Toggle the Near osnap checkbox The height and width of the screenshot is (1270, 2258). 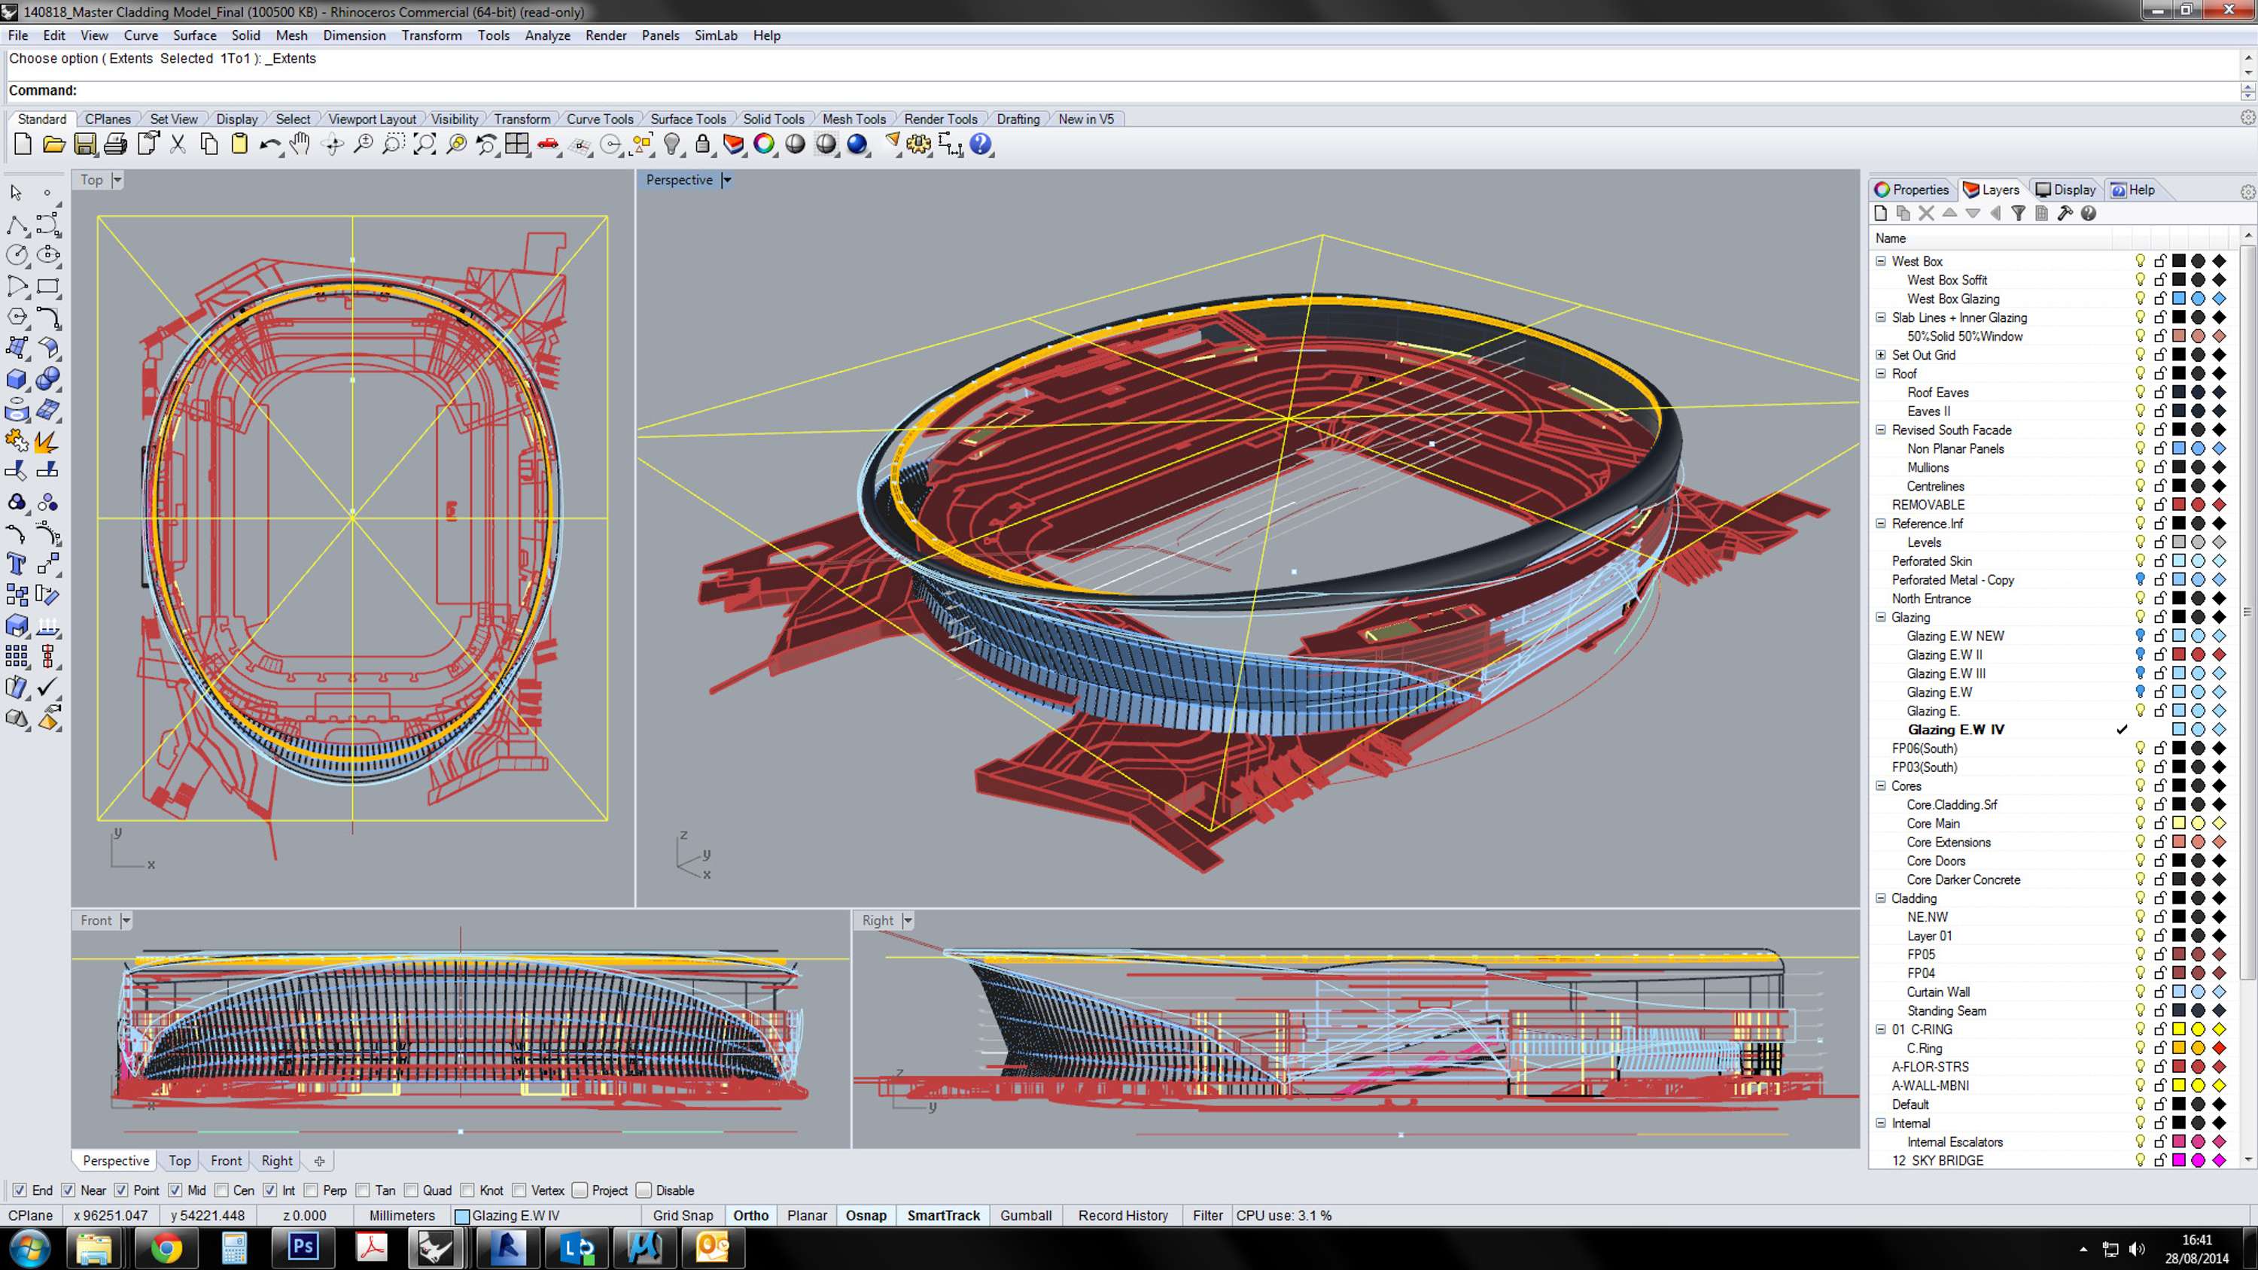(x=68, y=1190)
